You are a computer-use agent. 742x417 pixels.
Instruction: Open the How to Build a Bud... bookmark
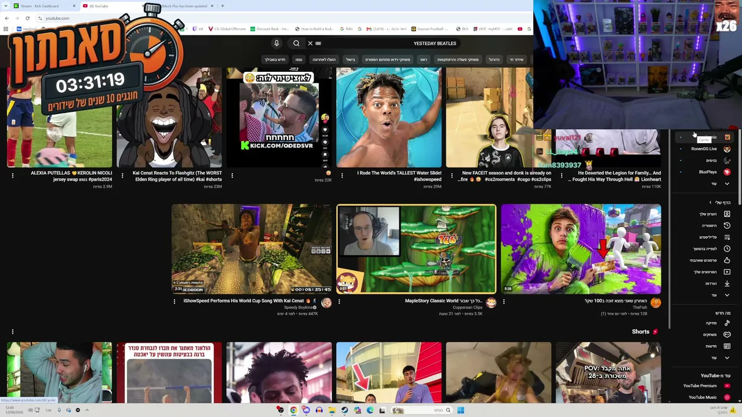pyautogui.click(x=314, y=29)
